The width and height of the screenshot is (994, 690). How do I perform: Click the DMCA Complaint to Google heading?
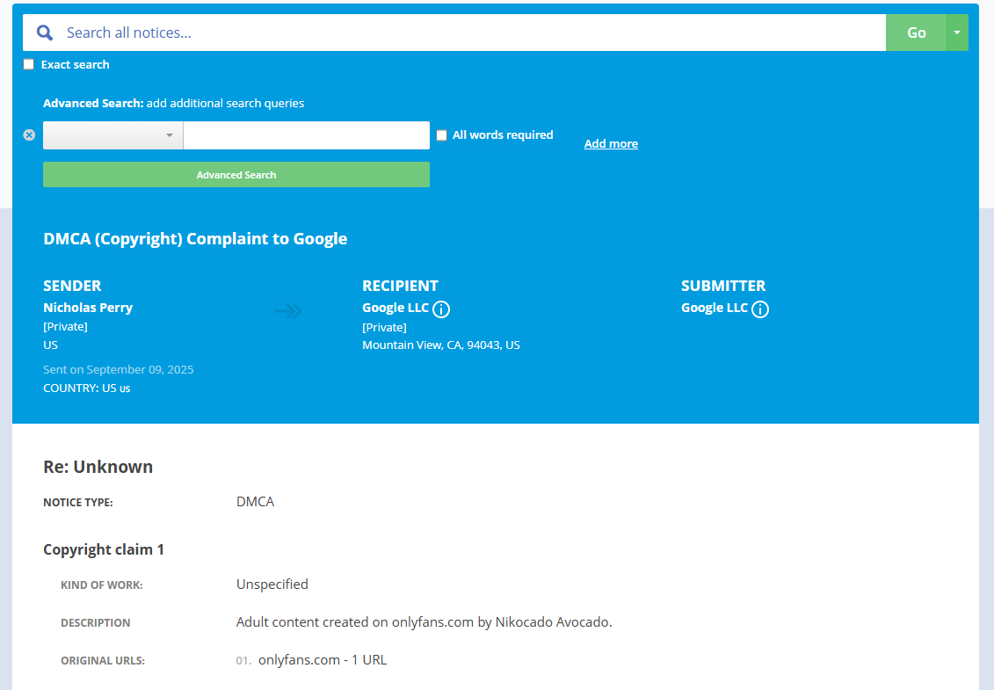(195, 238)
